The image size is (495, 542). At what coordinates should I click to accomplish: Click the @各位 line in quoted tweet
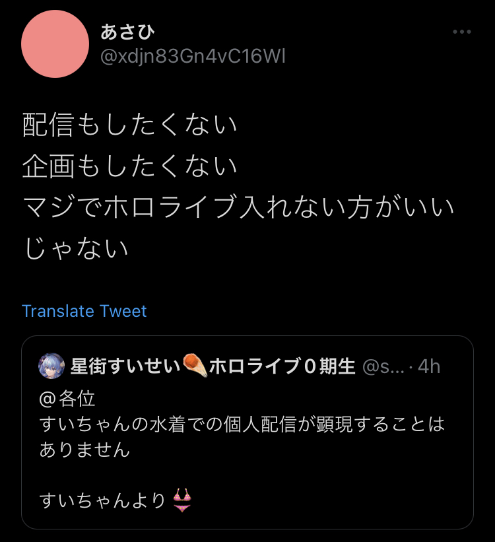(x=67, y=399)
